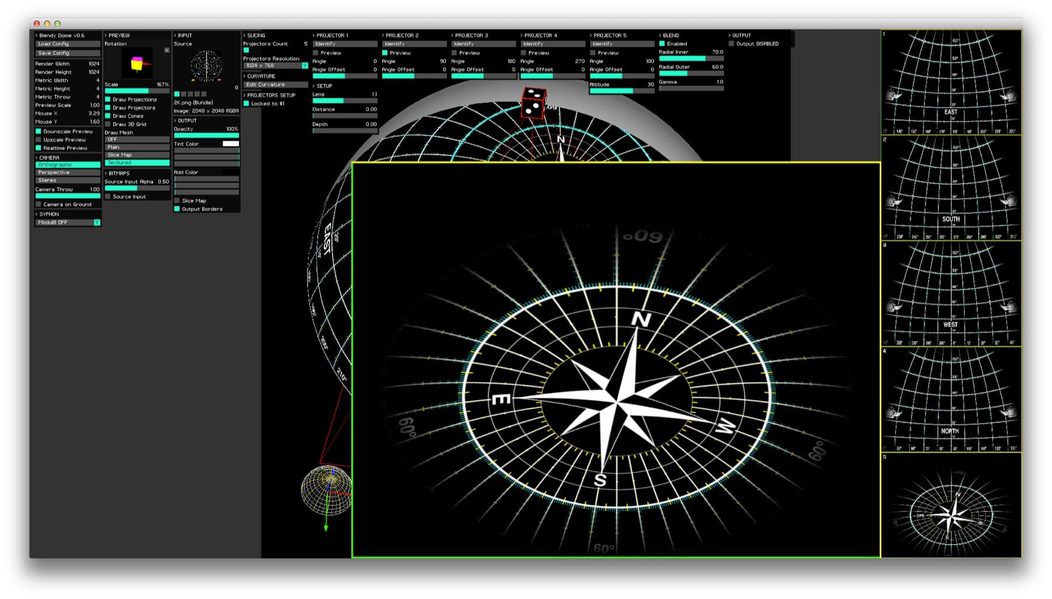Screen dimensions: 1052x599
Task: Set Draw Mesh to Slice Map
Action: point(137,155)
